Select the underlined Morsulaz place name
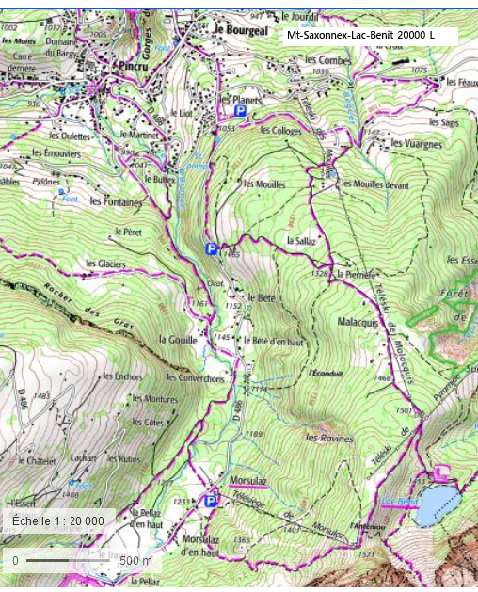 tap(248, 481)
